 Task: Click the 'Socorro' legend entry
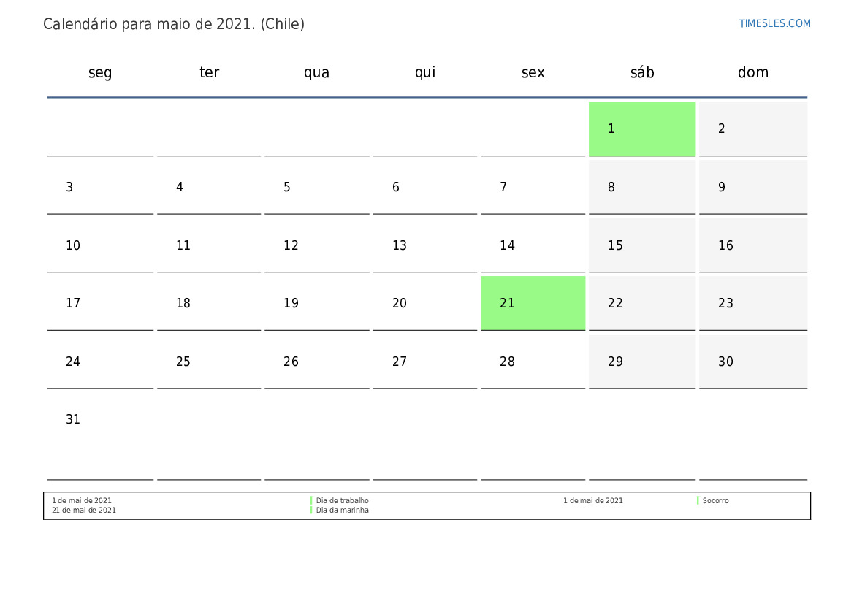pyautogui.click(x=715, y=501)
